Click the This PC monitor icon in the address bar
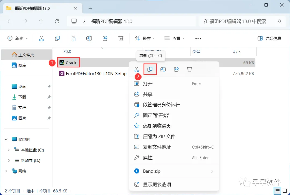 74,21
